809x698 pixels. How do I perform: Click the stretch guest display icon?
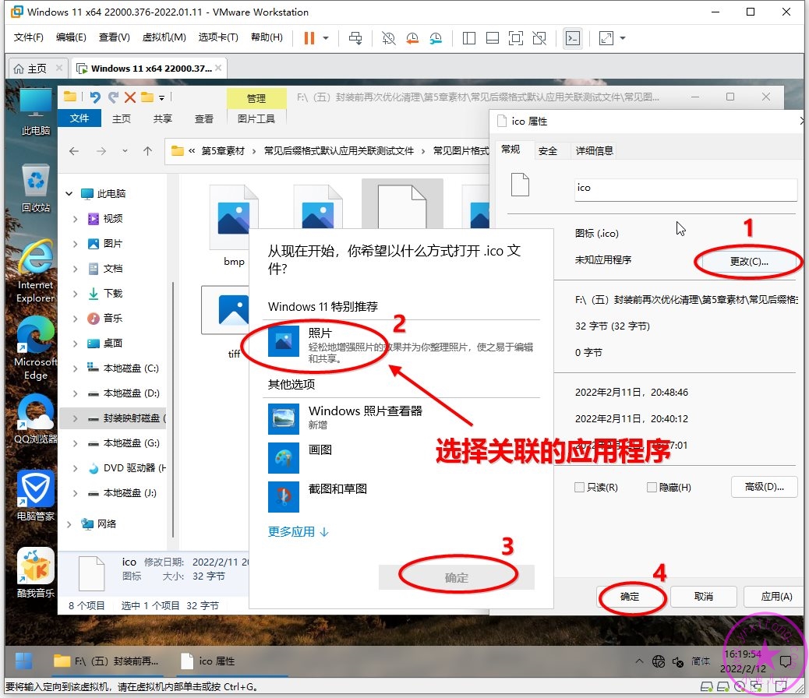[x=606, y=38]
